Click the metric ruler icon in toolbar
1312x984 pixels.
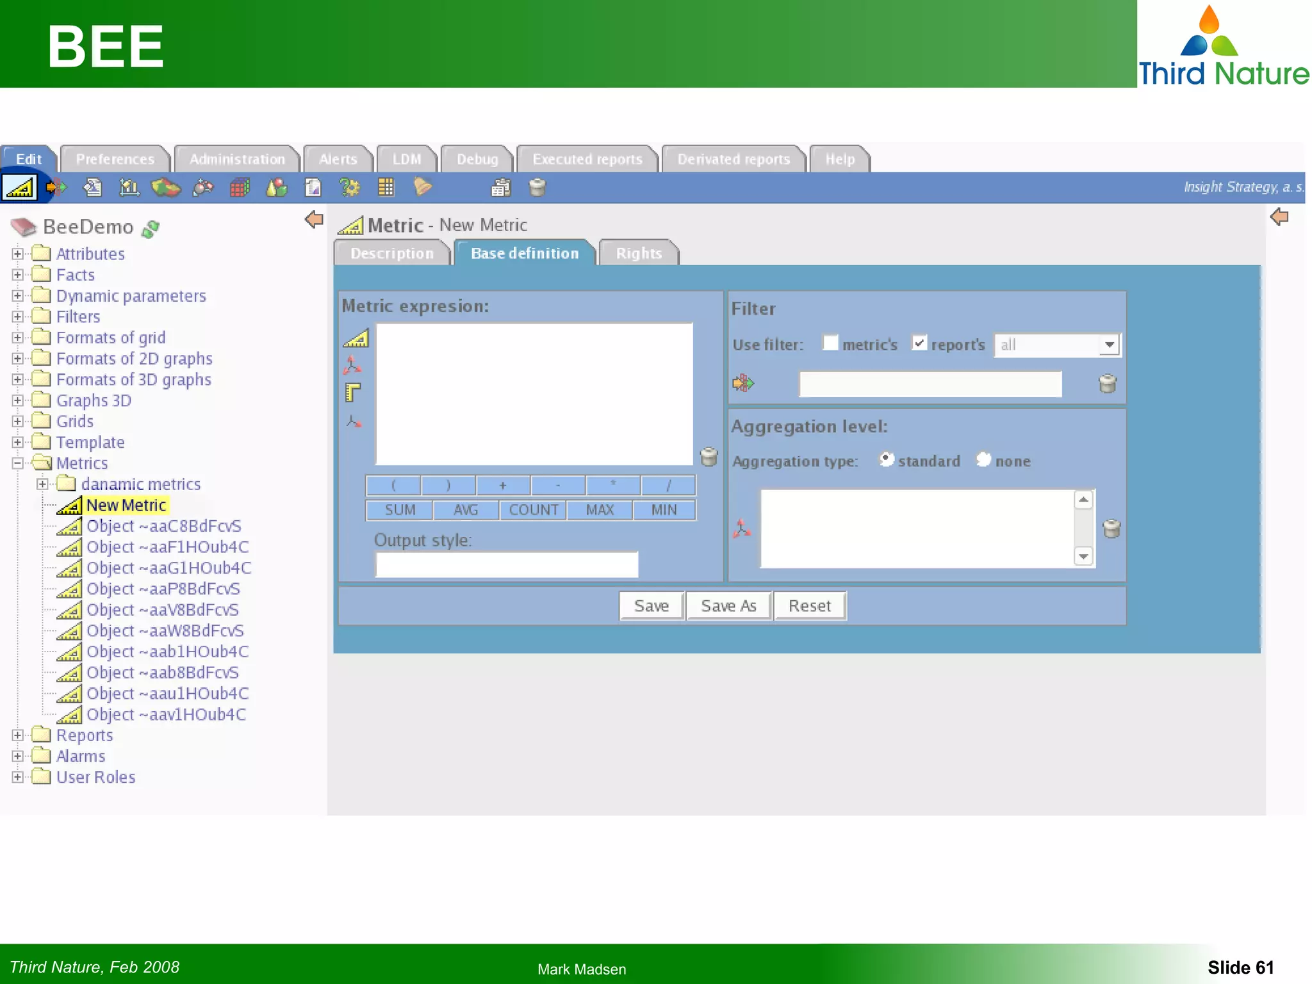(x=20, y=188)
